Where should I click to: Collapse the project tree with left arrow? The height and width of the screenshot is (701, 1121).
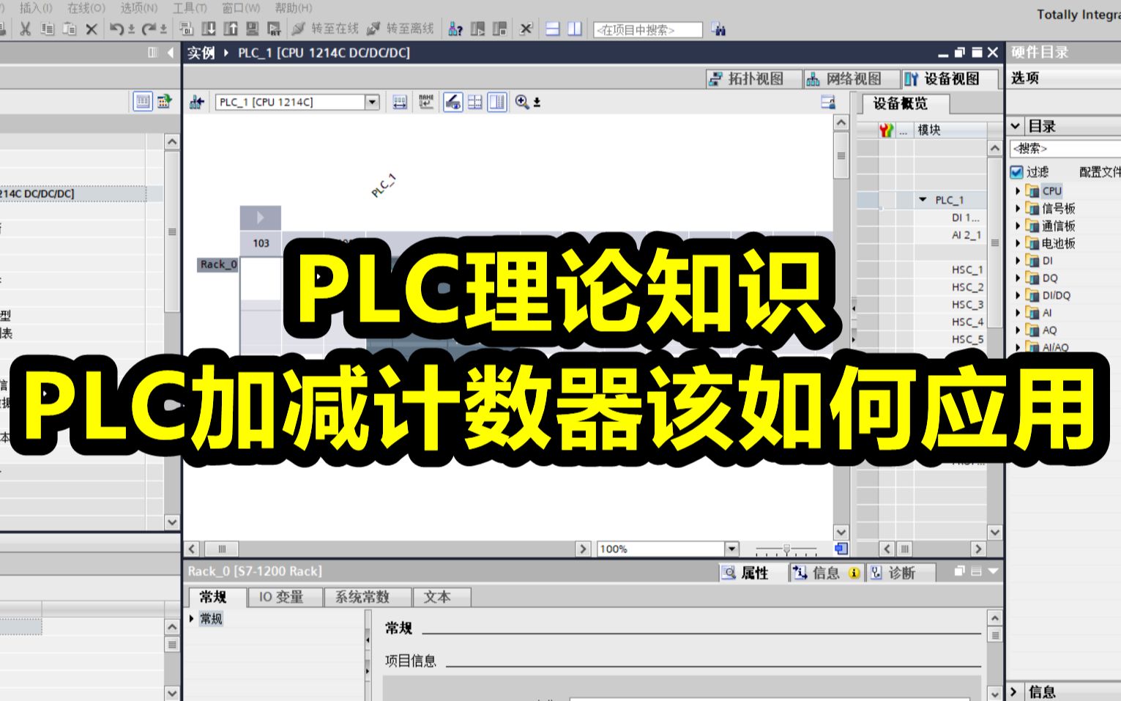coord(171,52)
